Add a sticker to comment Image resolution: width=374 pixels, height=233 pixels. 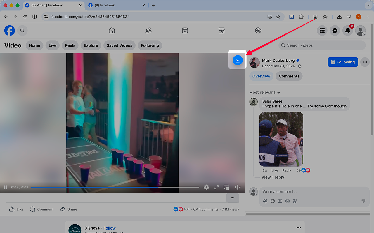(295, 201)
